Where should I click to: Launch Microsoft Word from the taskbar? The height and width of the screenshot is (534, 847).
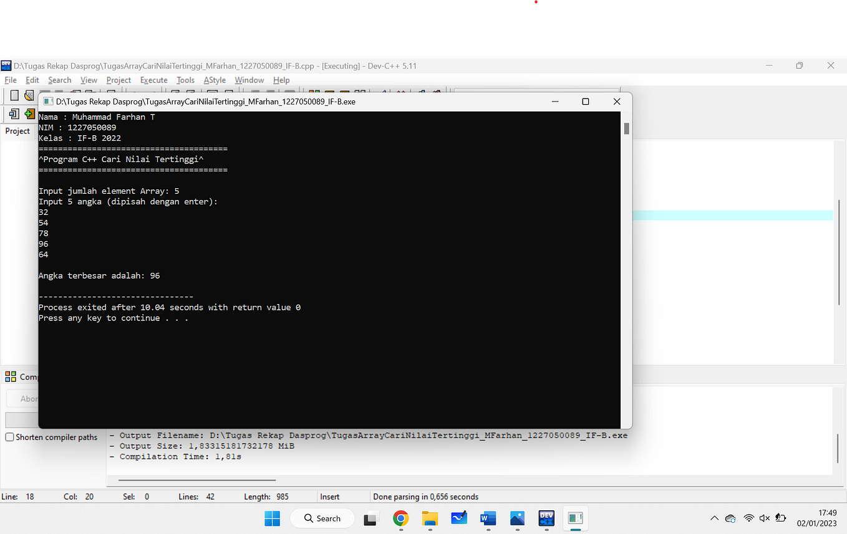pos(487,518)
